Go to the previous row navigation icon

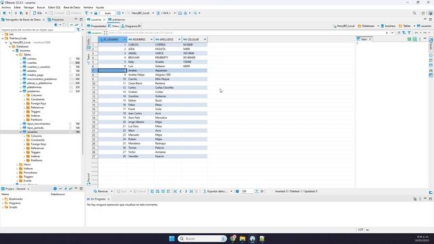(x=180, y=191)
